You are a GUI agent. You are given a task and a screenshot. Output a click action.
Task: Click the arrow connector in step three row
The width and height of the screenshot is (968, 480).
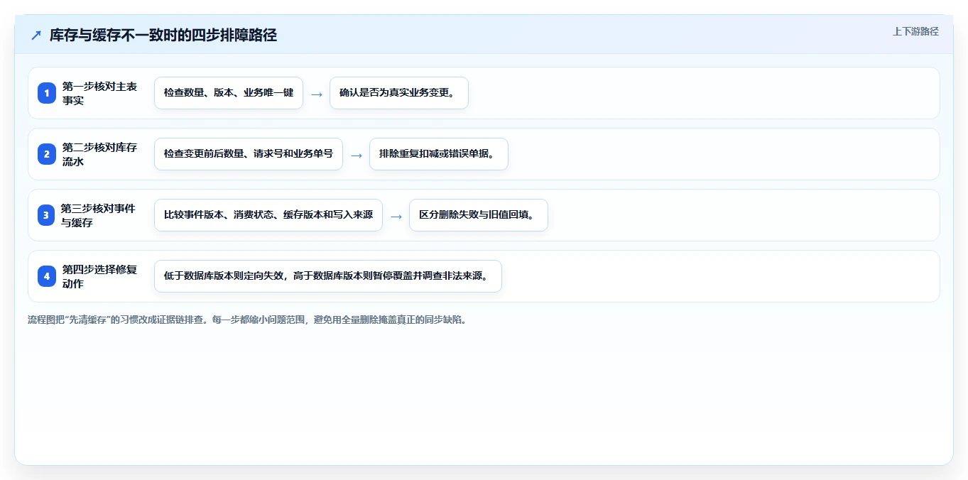click(x=396, y=216)
